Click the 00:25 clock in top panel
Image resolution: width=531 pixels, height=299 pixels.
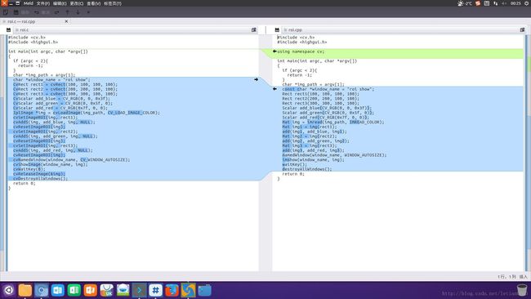(x=515, y=3)
